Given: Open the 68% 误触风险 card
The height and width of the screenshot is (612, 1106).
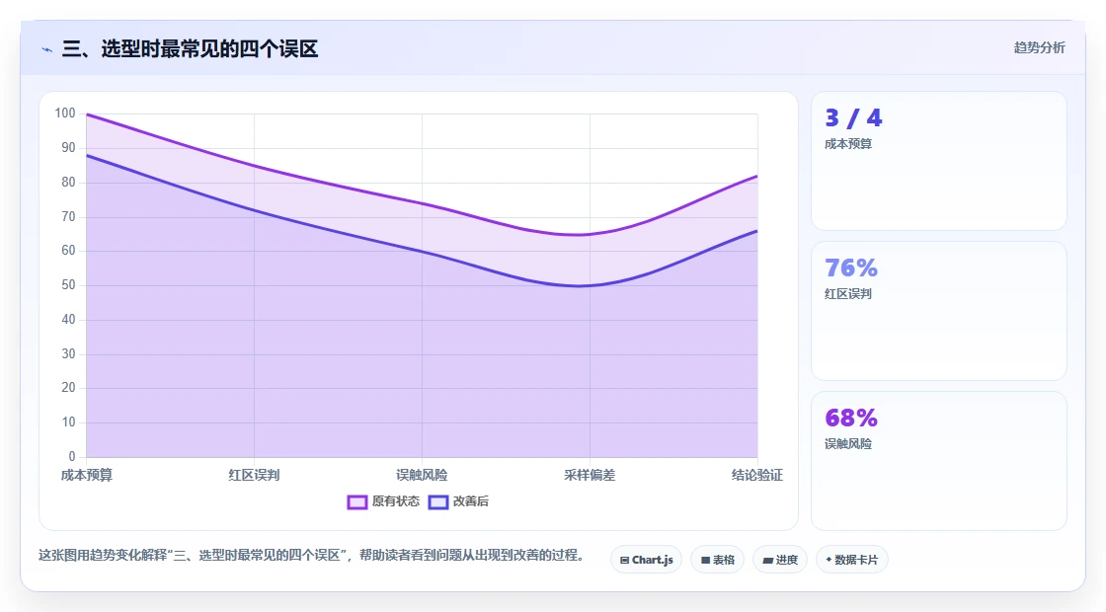Looking at the screenshot, I should coord(939,461).
